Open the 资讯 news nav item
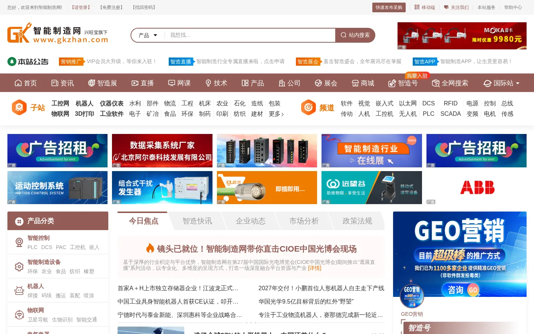 62,83
